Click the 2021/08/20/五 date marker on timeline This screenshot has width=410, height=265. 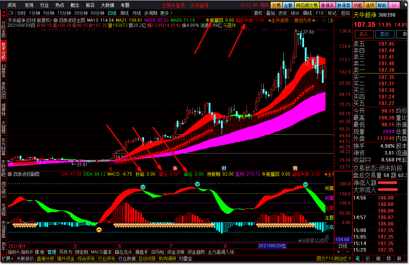[272, 246]
